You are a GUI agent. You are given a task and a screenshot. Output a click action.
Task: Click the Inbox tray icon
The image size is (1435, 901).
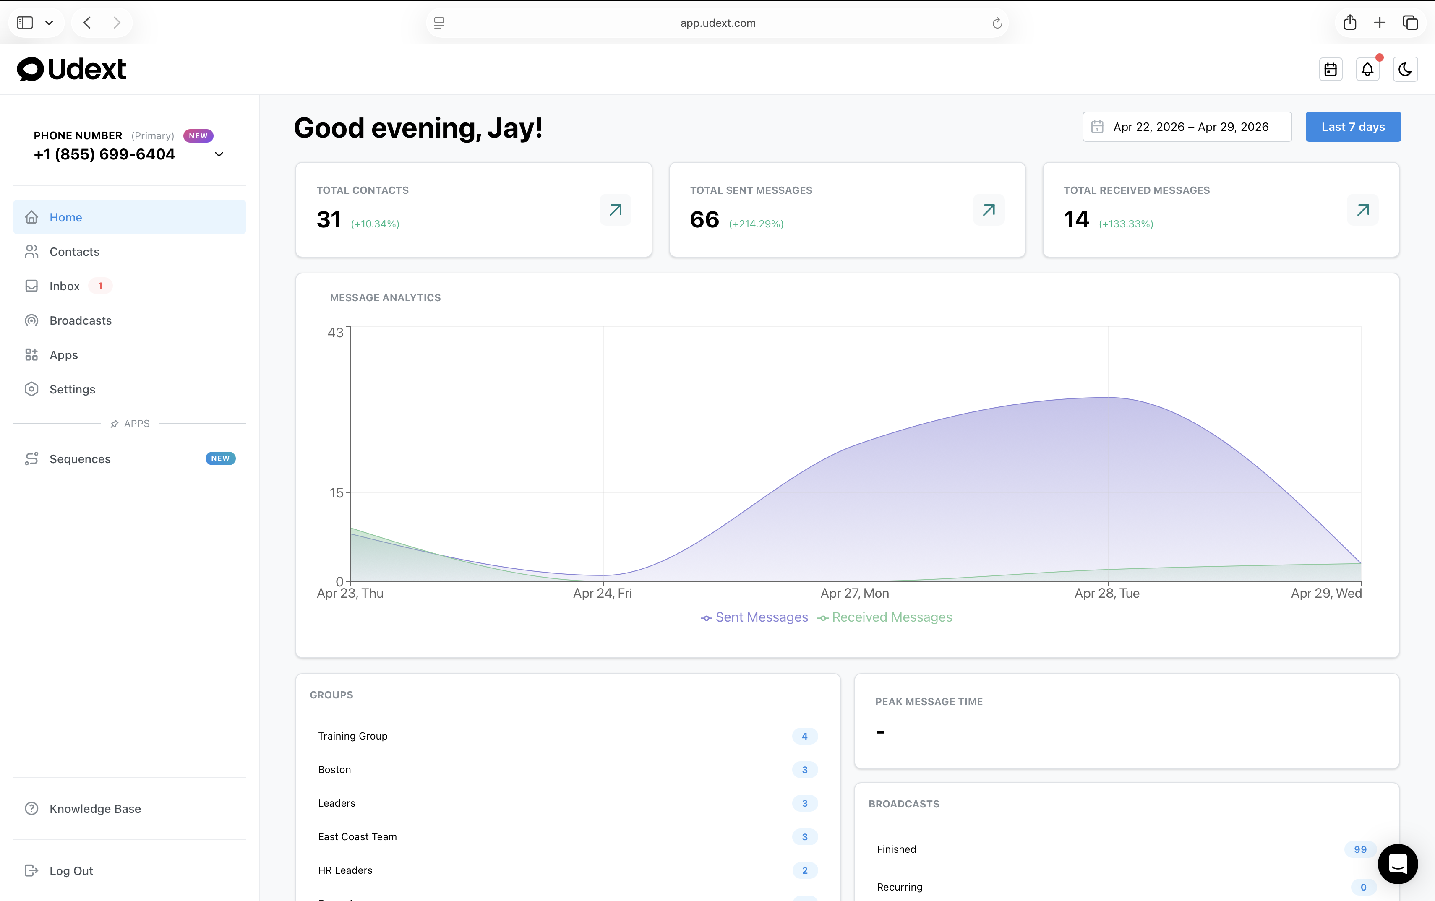point(31,286)
